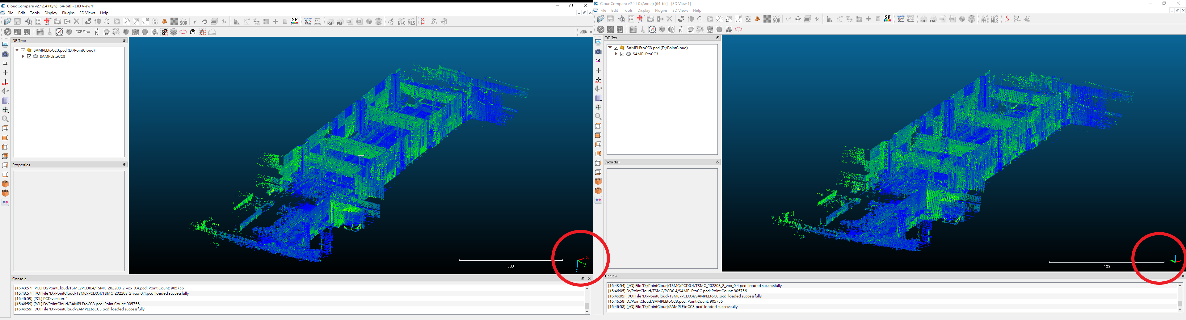This screenshot has width=1186, height=320.
Task: Click Open file icon in left CloudCompare window
Action: point(7,22)
